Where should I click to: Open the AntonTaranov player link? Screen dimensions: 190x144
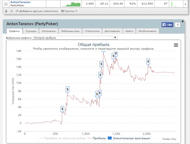pos(20,2)
